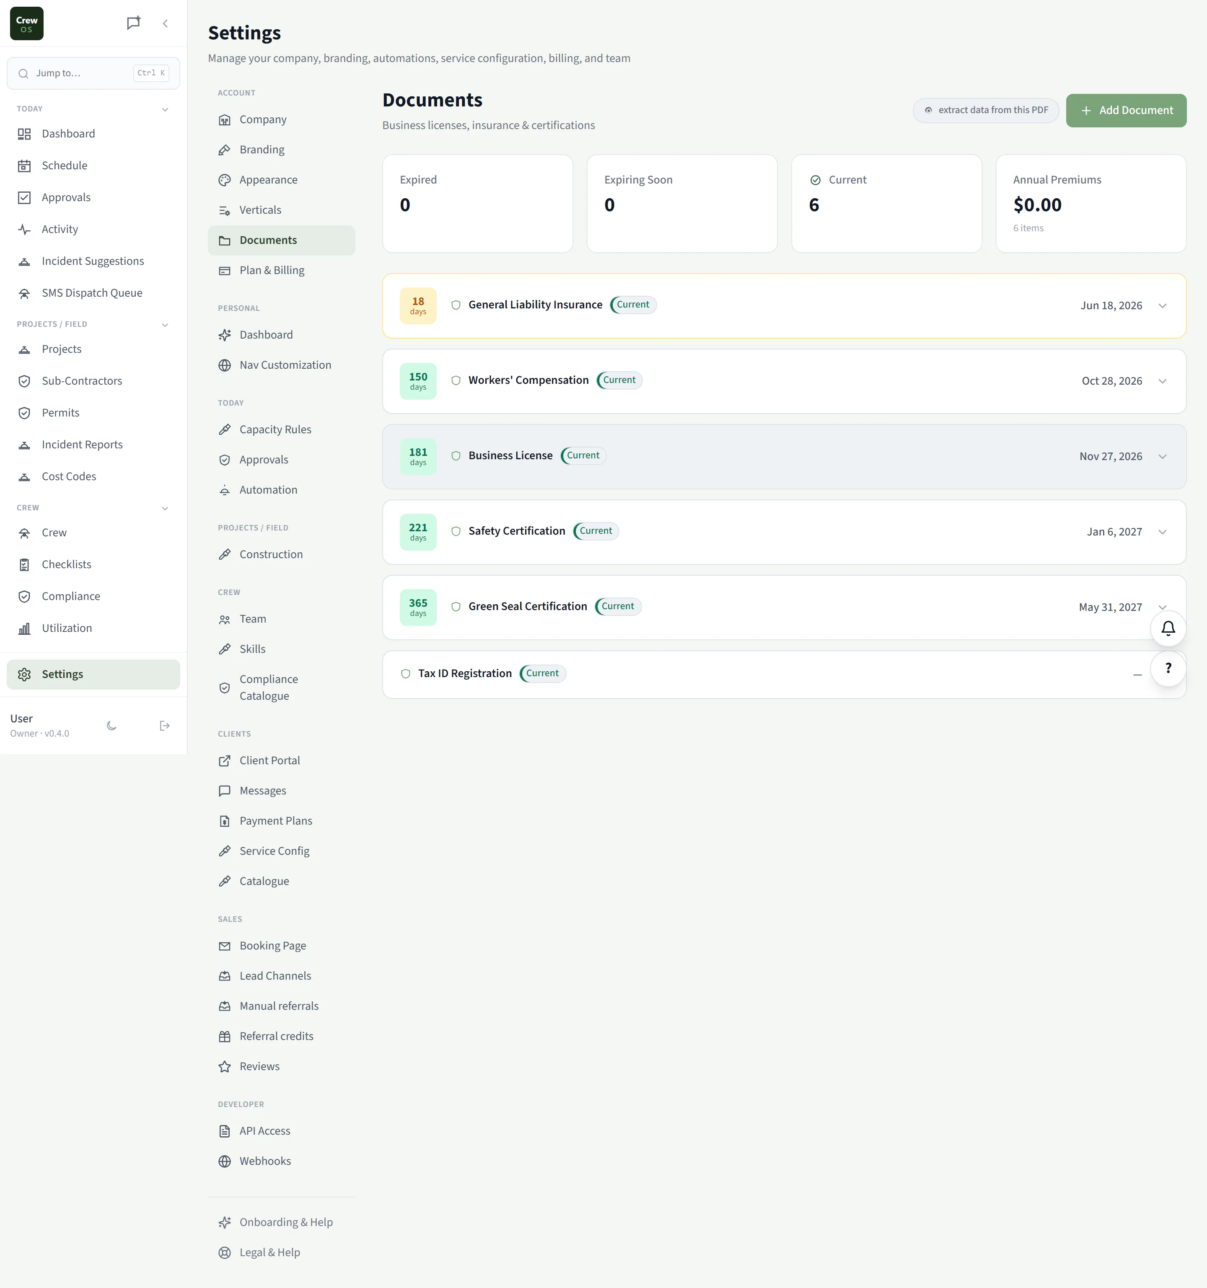Click the Activity pulse icon

[24, 229]
